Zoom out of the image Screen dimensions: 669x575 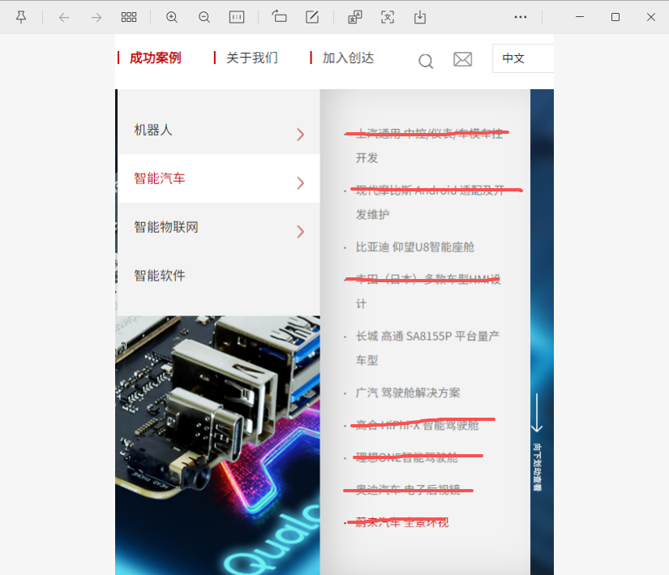204,17
